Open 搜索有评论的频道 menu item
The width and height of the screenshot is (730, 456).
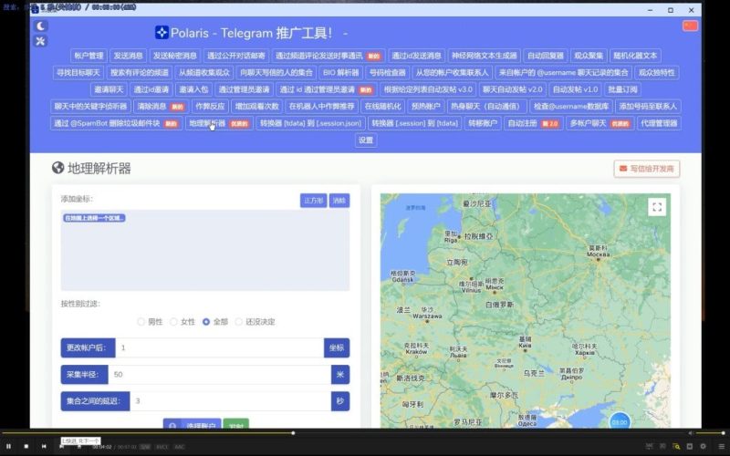point(140,73)
